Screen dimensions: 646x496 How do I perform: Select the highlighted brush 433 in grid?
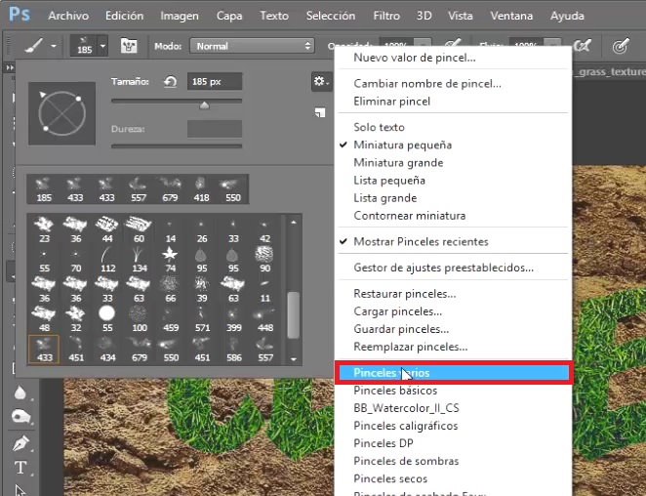click(44, 350)
